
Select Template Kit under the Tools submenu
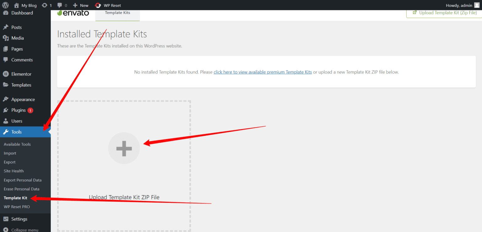[x=15, y=198]
